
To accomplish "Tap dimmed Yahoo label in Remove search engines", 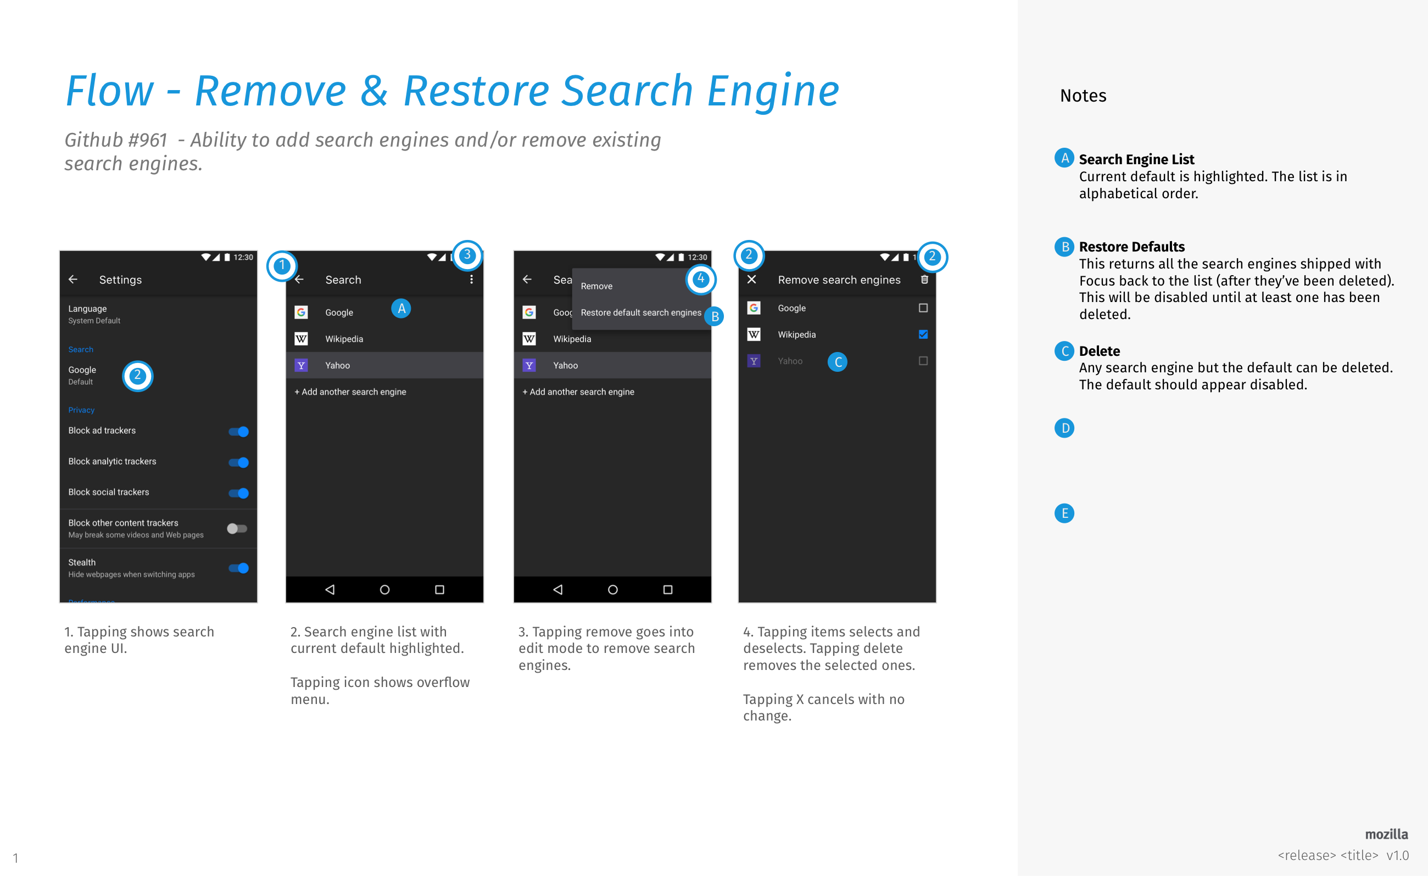I will coord(790,361).
